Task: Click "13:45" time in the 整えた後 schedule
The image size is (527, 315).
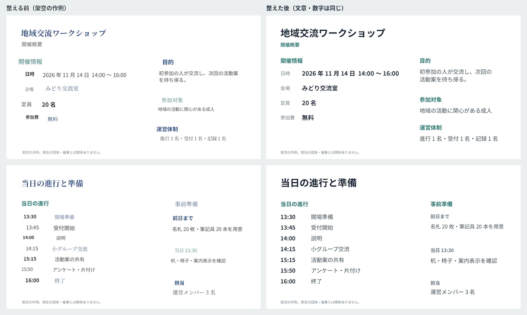Action: tap(288, 228)
